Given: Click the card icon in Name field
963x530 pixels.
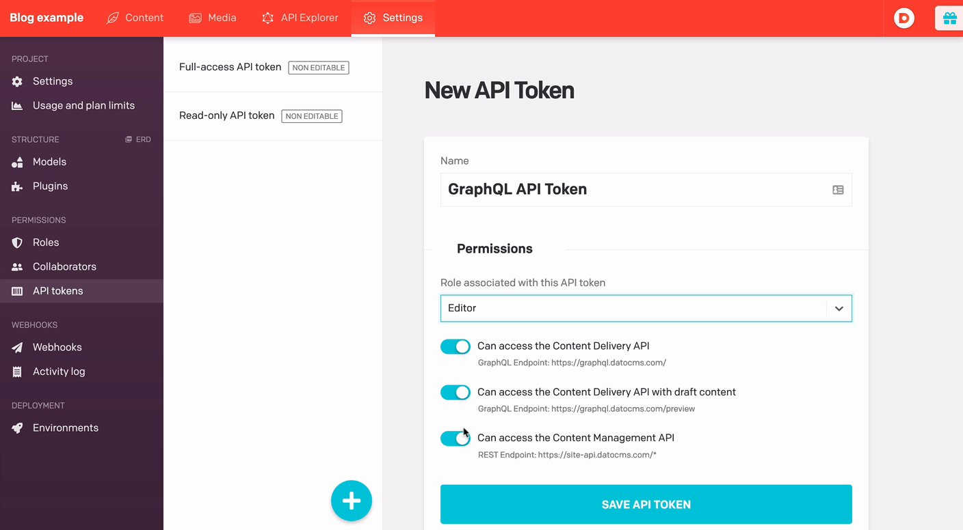Looking at the screenshot, I should (838, 190).
